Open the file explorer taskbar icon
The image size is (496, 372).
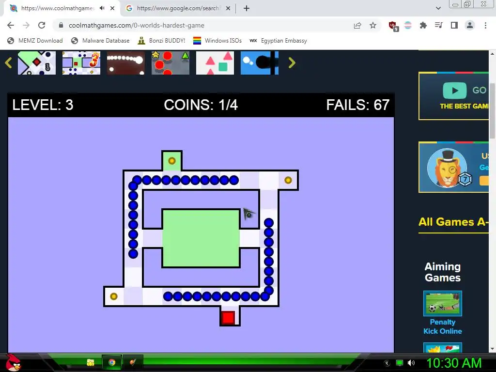(91, 362)
